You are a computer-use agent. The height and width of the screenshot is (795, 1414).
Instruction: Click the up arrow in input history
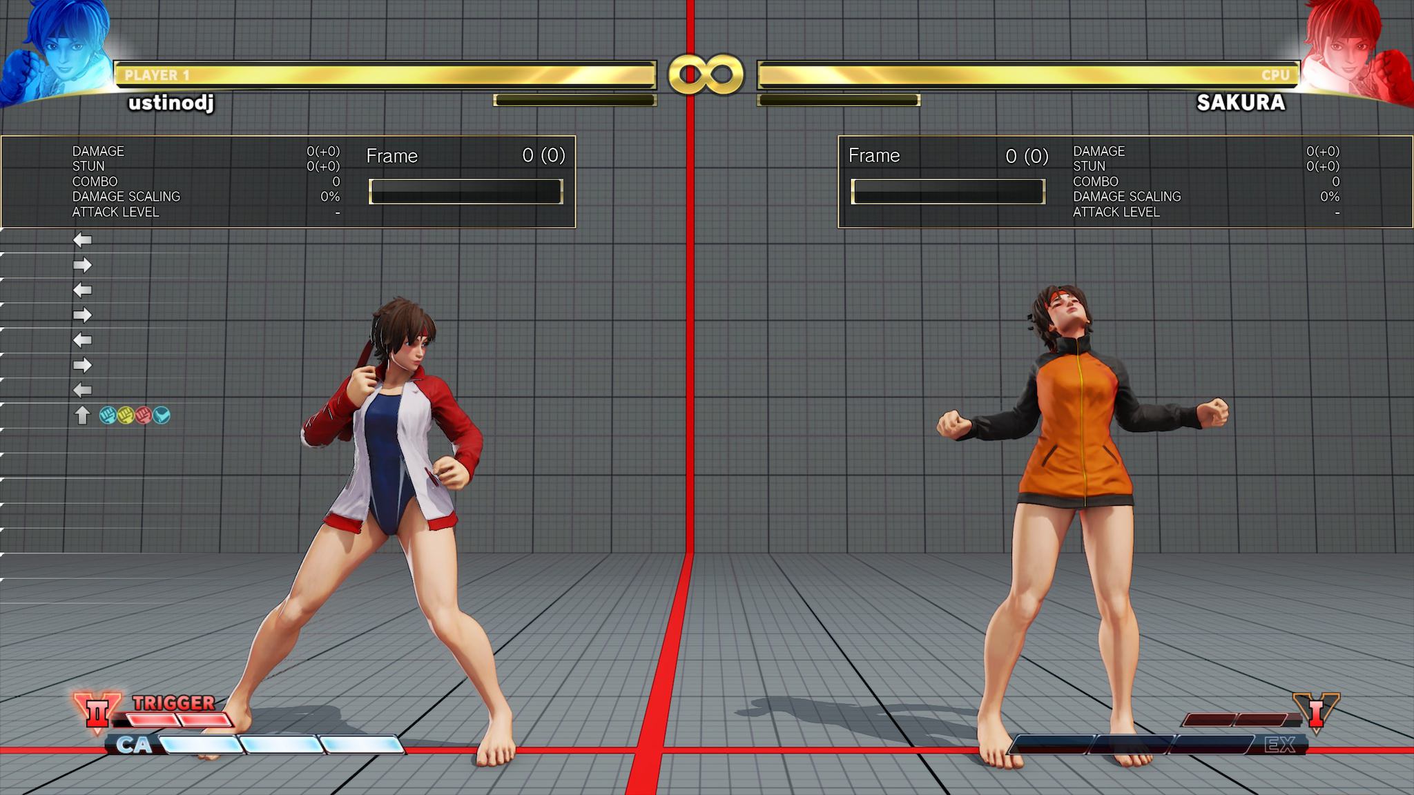[82, 415]
